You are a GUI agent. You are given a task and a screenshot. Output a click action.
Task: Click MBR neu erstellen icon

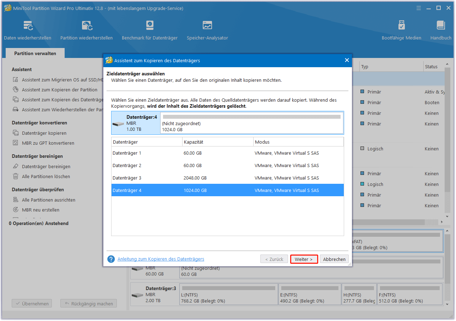(16, 210)
